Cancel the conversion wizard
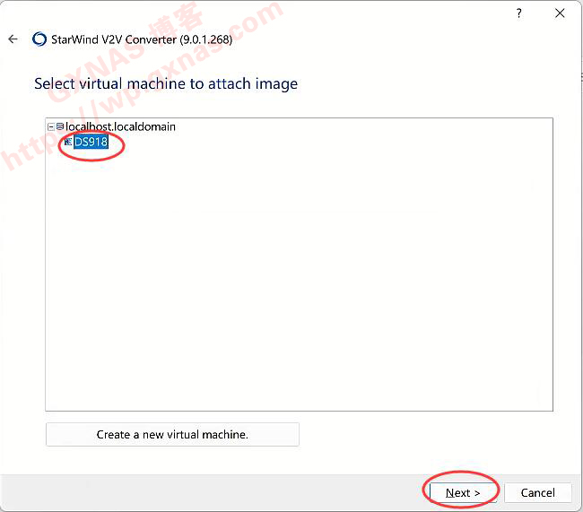This screenshot has height=512, width=583. tap(537, 492)
